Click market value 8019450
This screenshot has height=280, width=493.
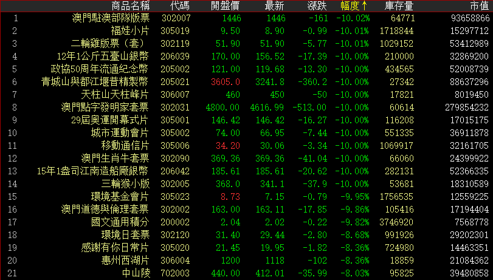click(x=472, y=95)
